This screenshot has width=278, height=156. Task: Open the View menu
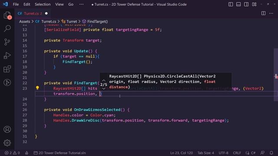pyautogui.click(x=59, y=4)
